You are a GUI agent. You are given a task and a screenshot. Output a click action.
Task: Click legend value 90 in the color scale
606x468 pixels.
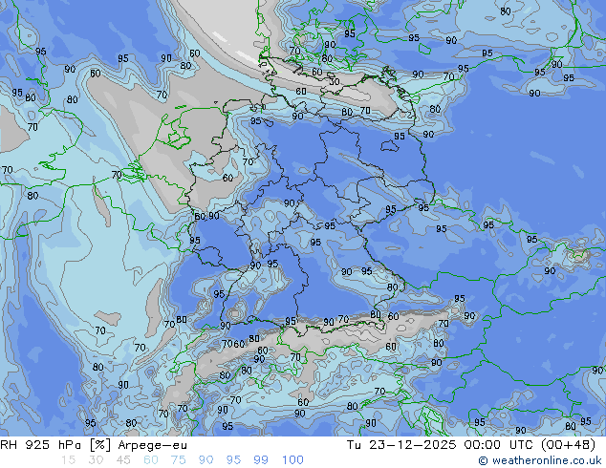pyautogui.click(x=206, y=460)
